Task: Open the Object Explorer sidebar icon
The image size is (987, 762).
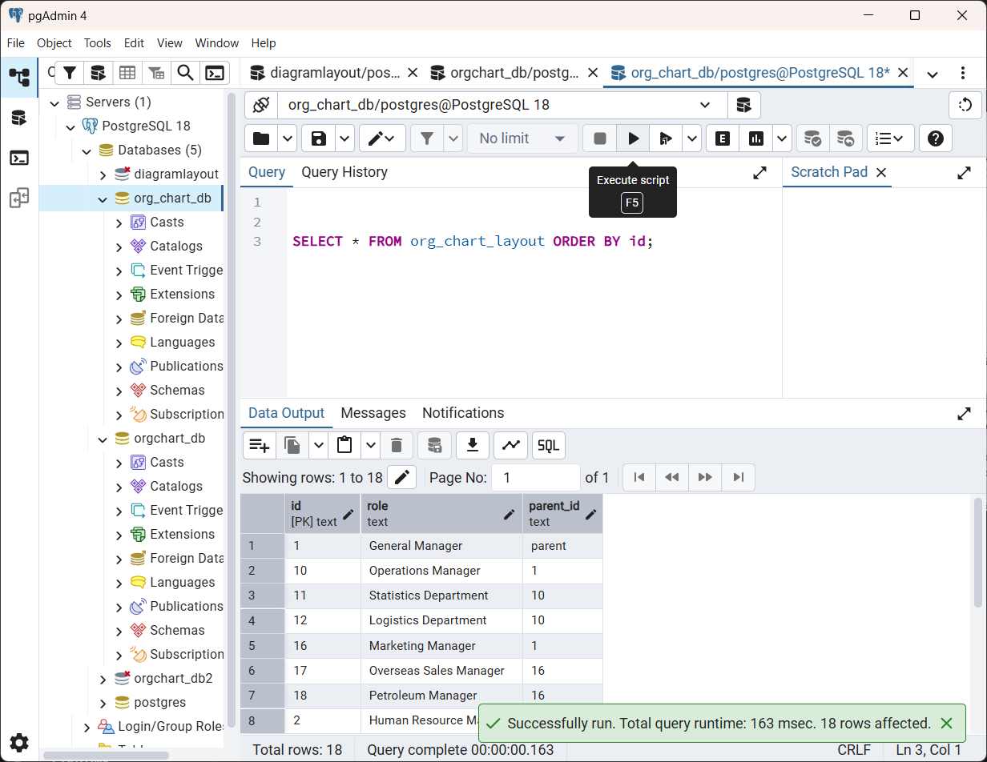Action: pyautogui.click(x=19, y=77)
